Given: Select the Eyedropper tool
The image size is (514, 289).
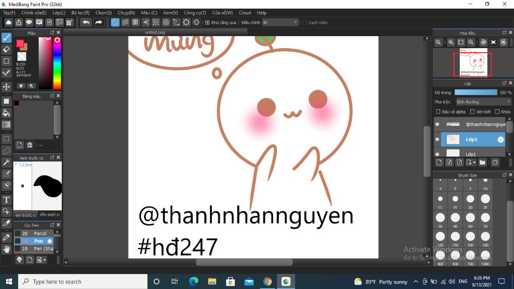Looking at the screenshot, I should 6,237.
